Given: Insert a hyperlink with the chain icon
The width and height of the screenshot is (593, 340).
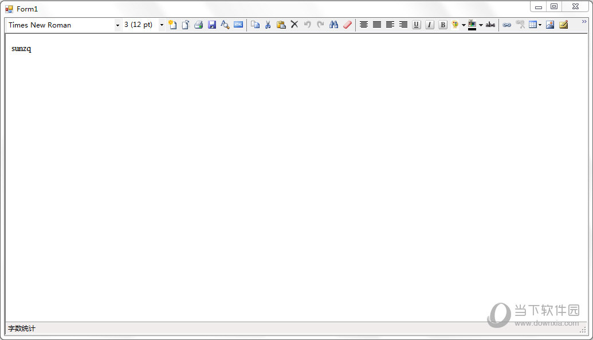Looking at the screenshot, I should [x=507, y=25].
